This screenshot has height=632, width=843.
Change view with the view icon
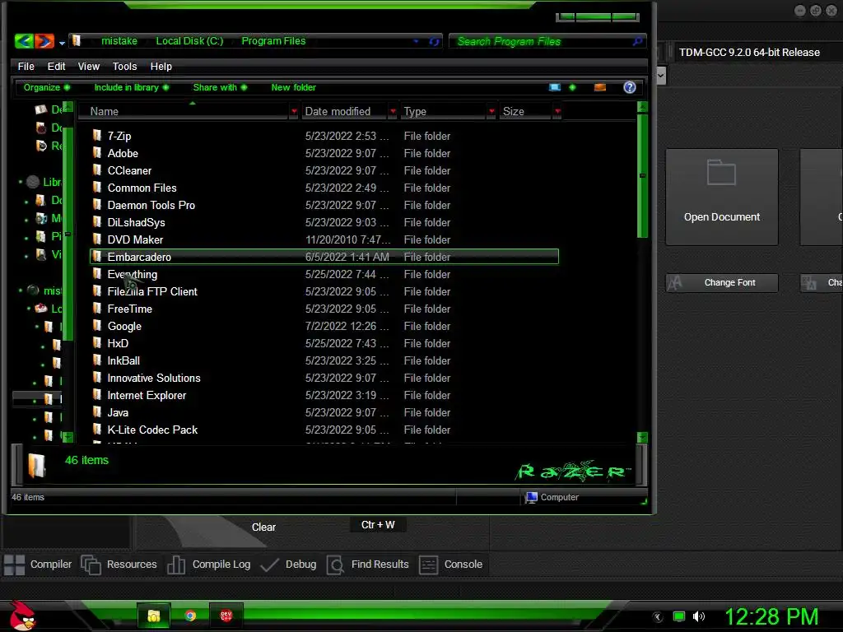[x=555, y=87]
